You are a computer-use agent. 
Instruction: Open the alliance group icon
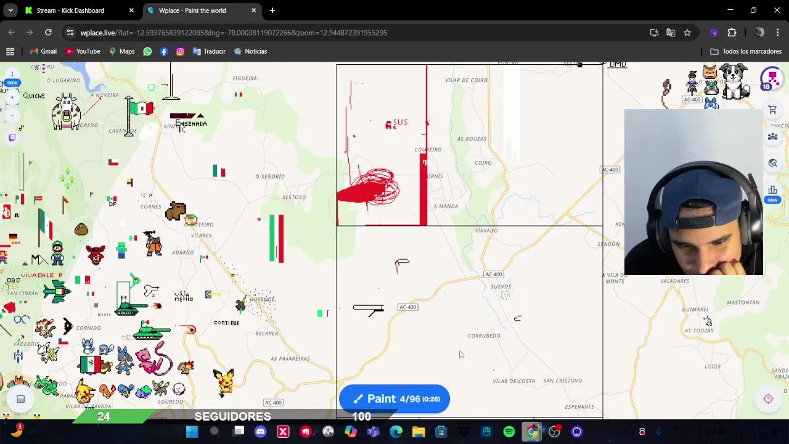click(x=772, y=136)
